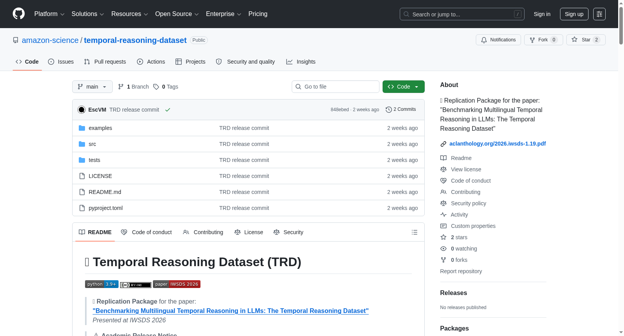Screen dimensions: 624x336
Task: Switch to the Projects tab
Action: coord(190,62)
